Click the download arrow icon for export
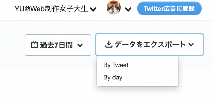 109,45
